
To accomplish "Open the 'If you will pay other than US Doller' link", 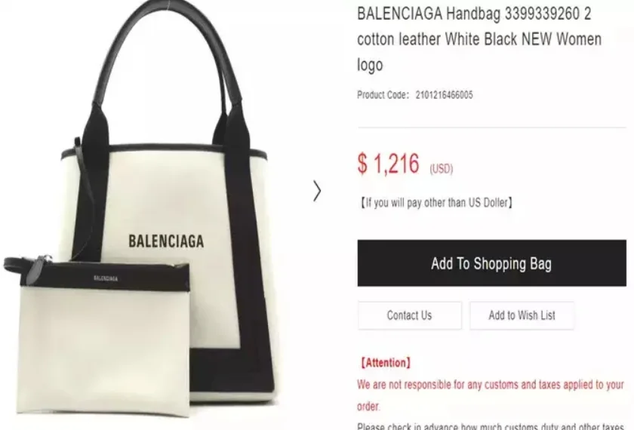I will point(436,202).
